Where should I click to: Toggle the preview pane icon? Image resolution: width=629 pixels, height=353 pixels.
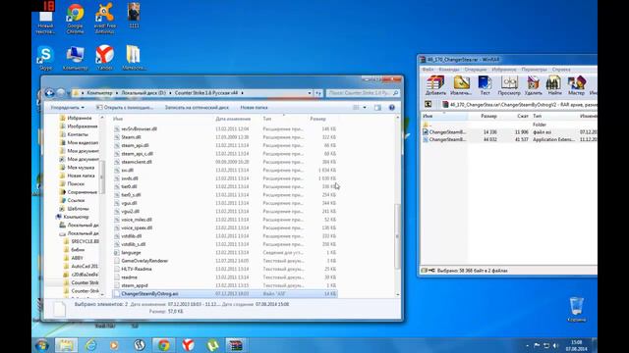(377, 107)
